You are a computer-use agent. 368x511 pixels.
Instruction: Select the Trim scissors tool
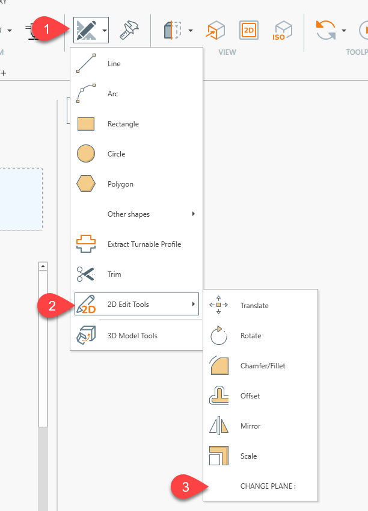click(x=114, y=274)
